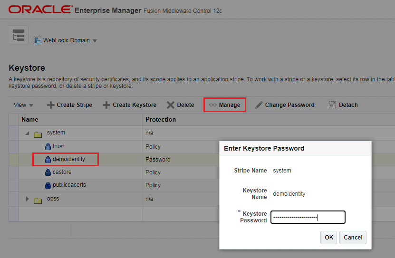Select the publiccacerts keystore

tap(69, 185)
